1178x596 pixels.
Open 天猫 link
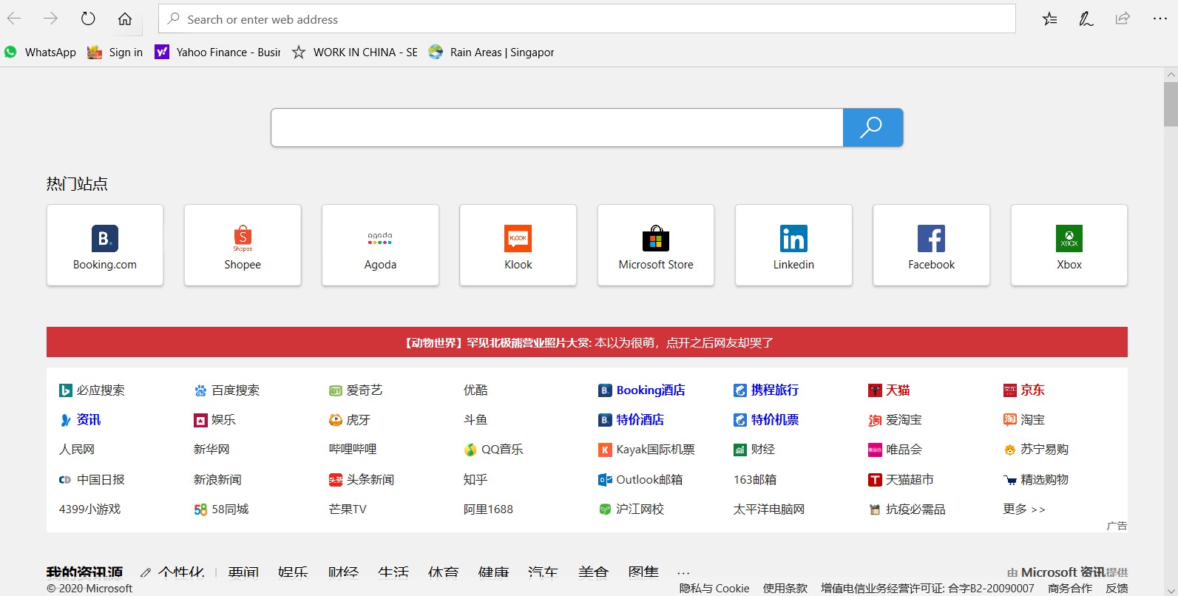(x=889, y=390)
